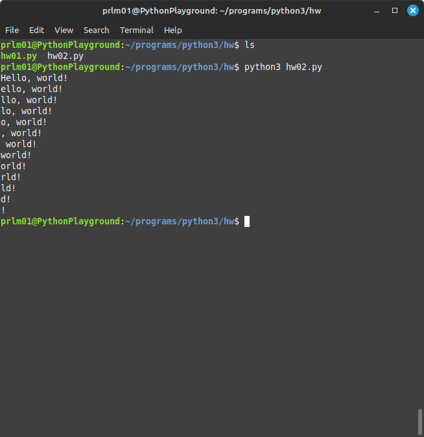Click the terminal vertical scrollbar thumb
Viewport: 424px width, 437px height.
[420, 422]
